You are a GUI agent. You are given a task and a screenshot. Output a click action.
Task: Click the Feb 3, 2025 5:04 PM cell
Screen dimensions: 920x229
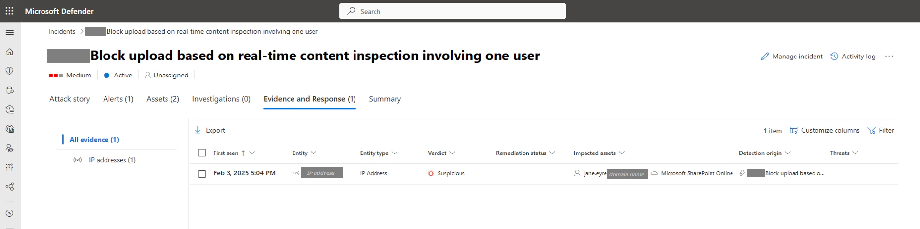pos(245,173)
